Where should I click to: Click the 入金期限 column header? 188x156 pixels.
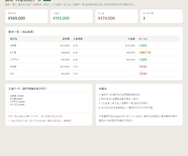[x=78, y=39]
